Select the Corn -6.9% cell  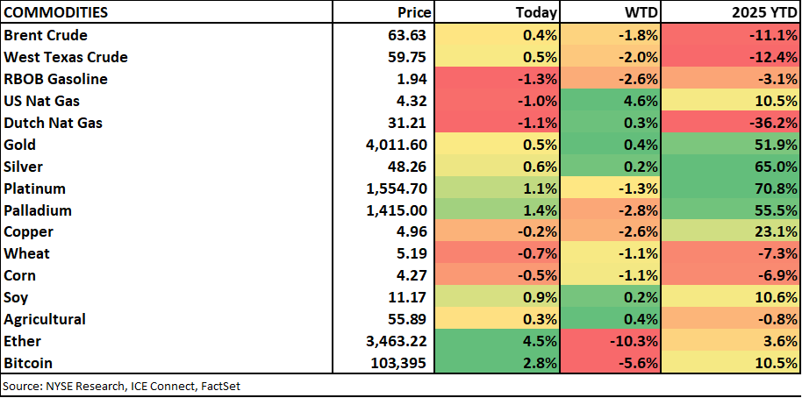(x=731, y=275)
